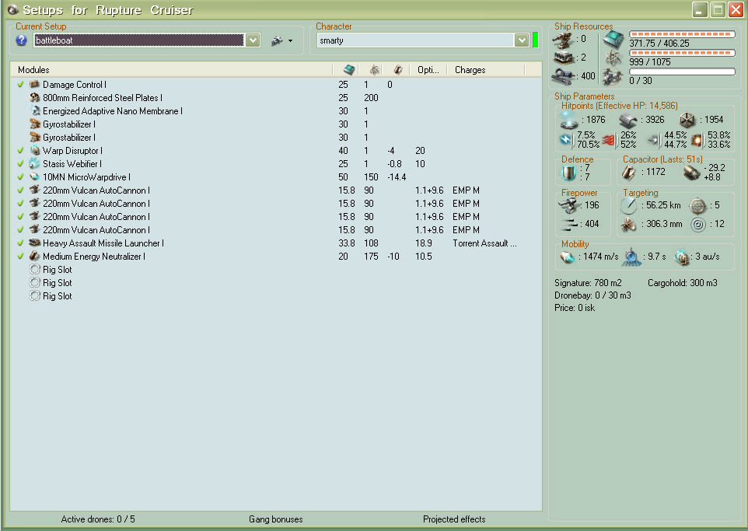
Task: Click the Damage Control I module icon
Action: pyautogui.click(x=34, y=85)
